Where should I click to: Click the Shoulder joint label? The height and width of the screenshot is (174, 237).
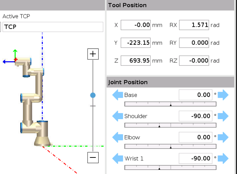(136, 116)
